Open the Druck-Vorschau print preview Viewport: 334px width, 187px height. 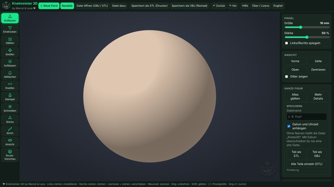(x=10, y=155)
